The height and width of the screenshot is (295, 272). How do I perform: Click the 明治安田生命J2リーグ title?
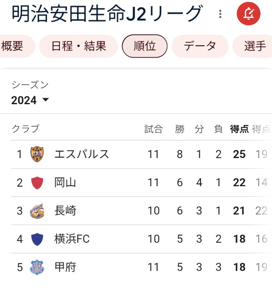tap(107, 13)
